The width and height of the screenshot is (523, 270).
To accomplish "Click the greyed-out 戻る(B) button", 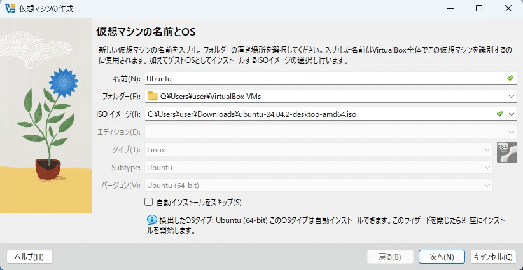I will 390,257.
